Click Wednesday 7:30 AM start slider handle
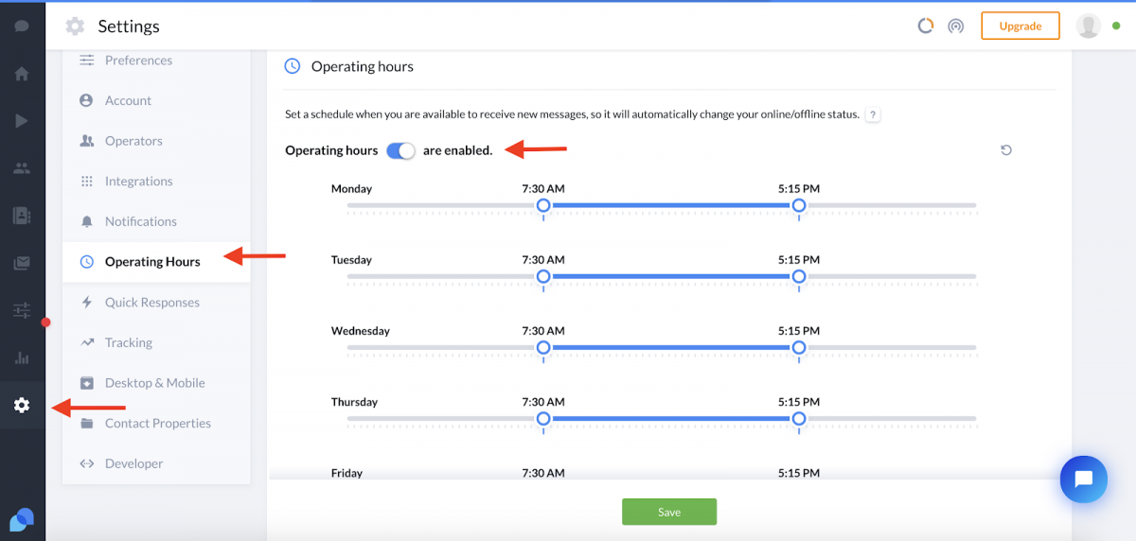 [x=543, y=347]
